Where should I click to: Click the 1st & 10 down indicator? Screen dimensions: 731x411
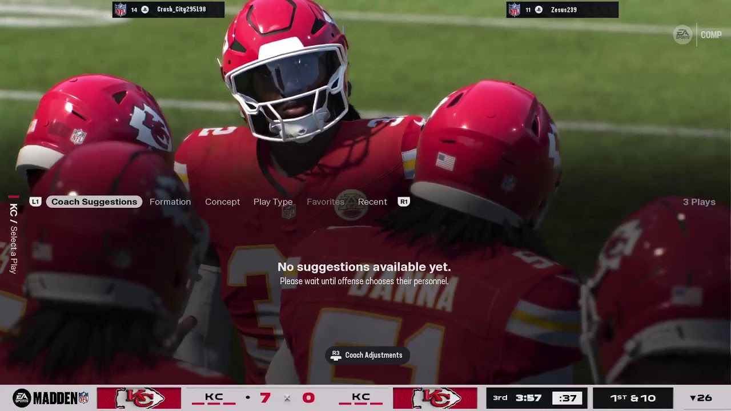point(633,398)
